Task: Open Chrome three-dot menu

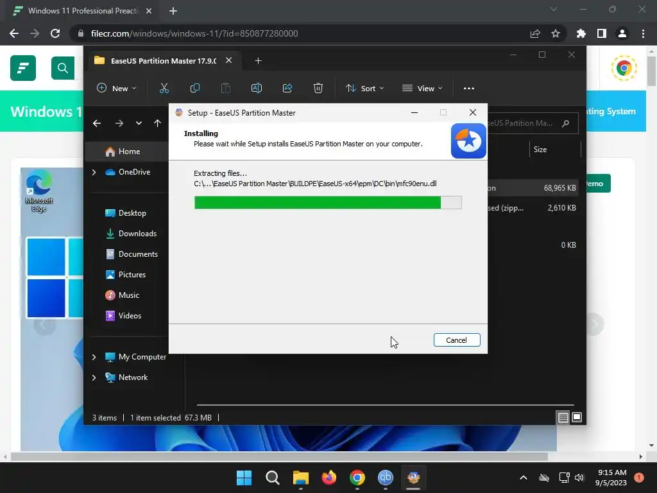Action: click(643, 33)
